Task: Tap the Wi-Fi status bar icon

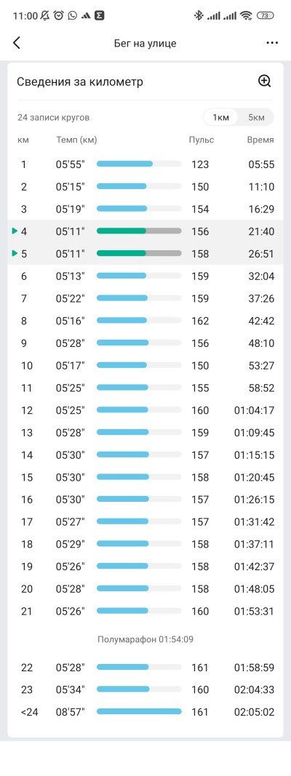Action: (245, 16)
